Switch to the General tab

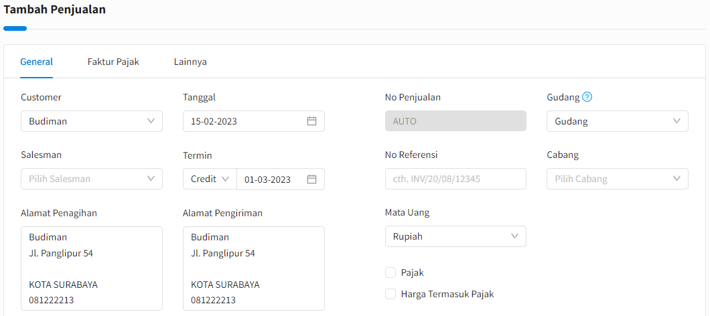[x=37, y=62]
